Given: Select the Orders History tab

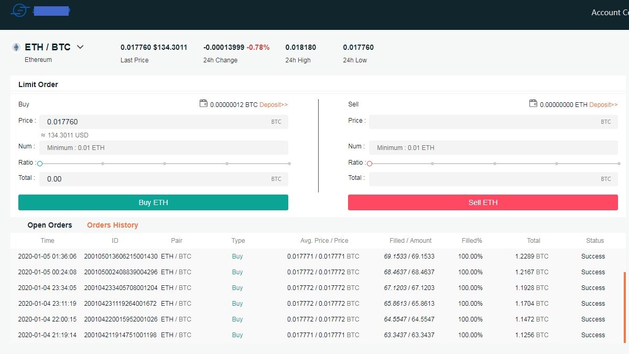Looking at the screenshot, I should pos(112,225).
